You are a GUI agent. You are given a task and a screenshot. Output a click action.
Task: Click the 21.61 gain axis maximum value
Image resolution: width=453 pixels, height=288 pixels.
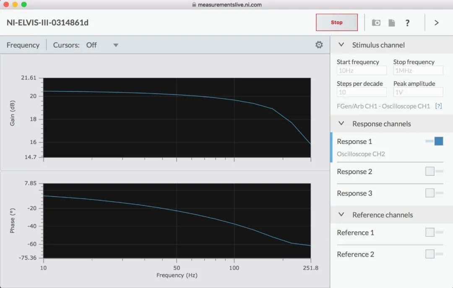(x=29, y=77)
